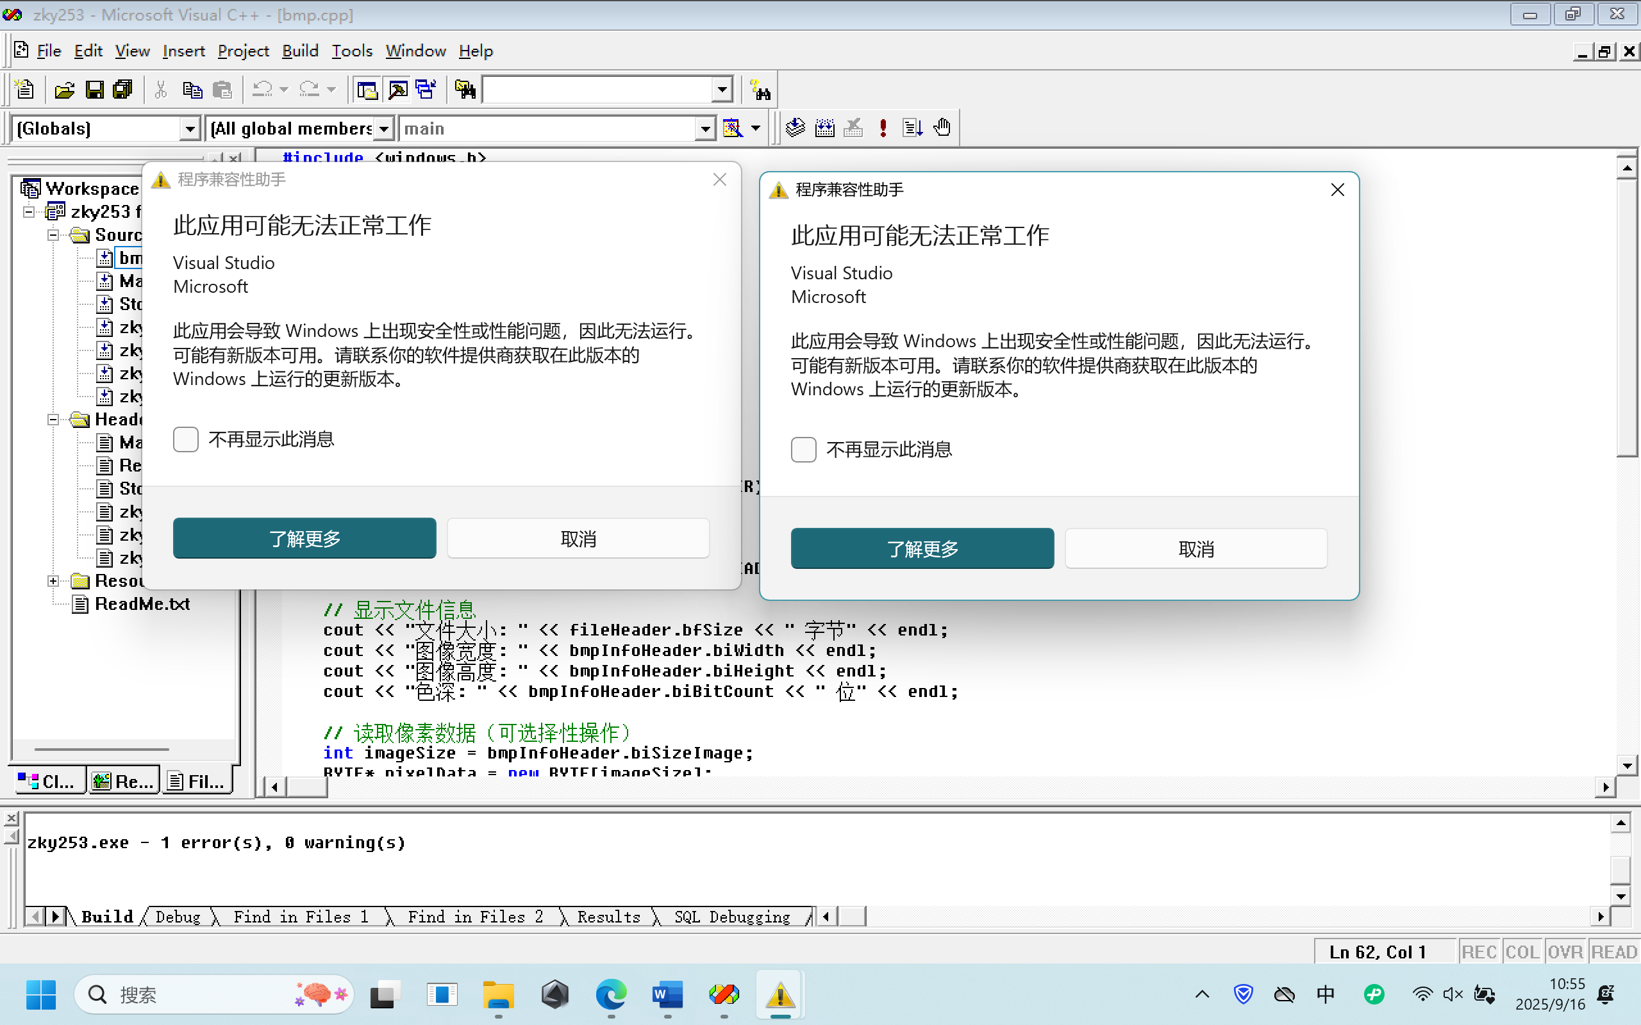Click the editor horizontal scrollbar thumb
This screenshot has height=1025, width=1641.
click(x=307, y=787)
